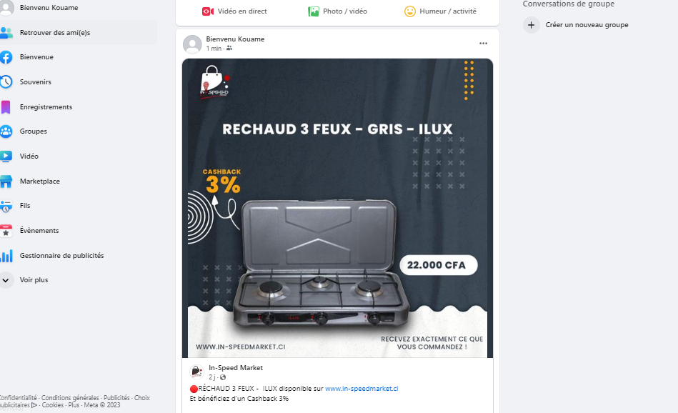
Task: Open the www.in-speedmarket.ci link
Action: pyautogui.click(x=362, y=389)
